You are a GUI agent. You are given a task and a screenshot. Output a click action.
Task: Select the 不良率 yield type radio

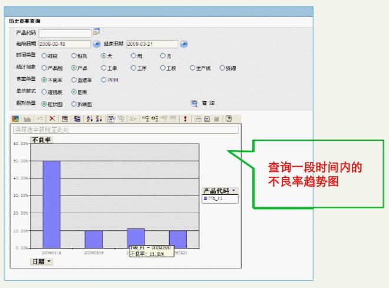[44, 80]
